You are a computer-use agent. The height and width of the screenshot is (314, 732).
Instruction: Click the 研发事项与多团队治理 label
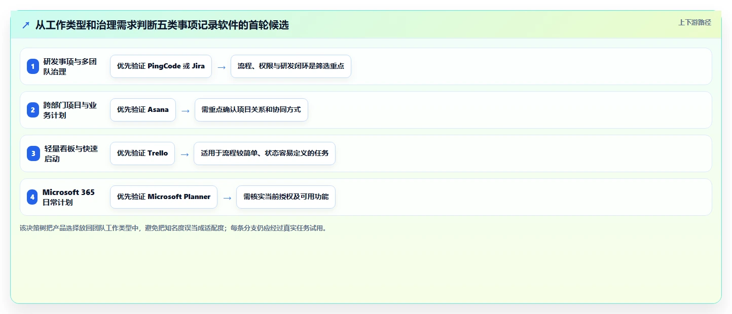(x=70, y=66)
